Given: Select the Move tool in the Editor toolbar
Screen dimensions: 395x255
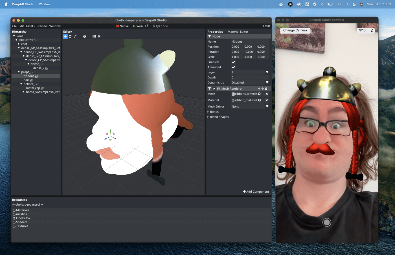Looking at the screenshot, I should (65, 36).
